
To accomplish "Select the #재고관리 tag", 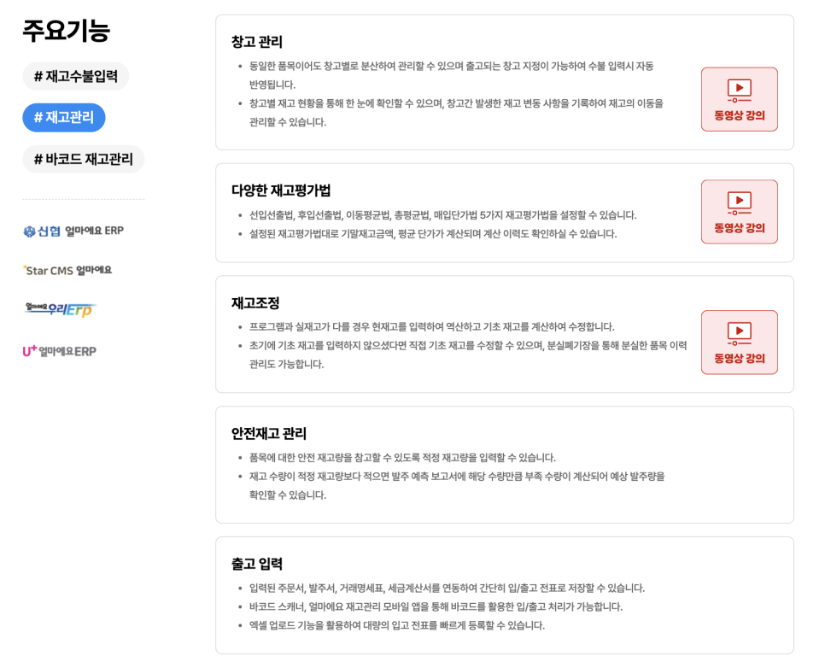I will pyautogui.click(x=63, y=118).
